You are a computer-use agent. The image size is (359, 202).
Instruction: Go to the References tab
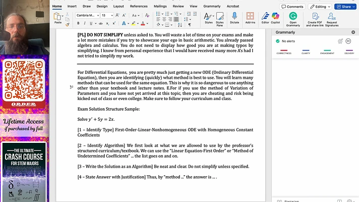click(x=139, y=6)
